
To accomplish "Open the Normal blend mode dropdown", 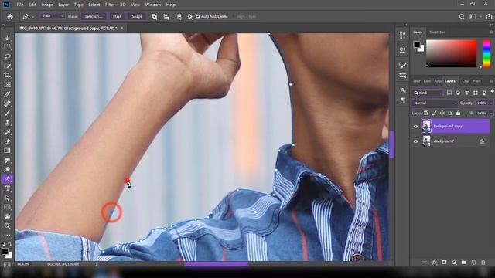I will (x=435, y=103).
